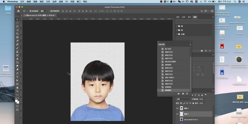Viewport: 248px width, 124px height.
Task: Click the Home icon in options bar
Action: pyautogui.click(x=18, y=11)
